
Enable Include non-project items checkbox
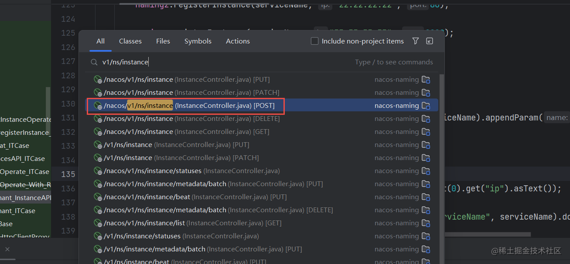pos(314,41)
